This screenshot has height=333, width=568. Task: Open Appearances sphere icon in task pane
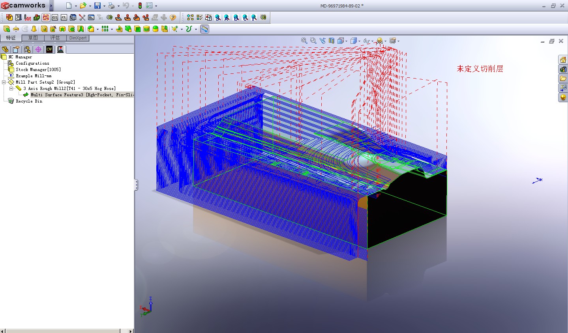[x=563, y=97]
